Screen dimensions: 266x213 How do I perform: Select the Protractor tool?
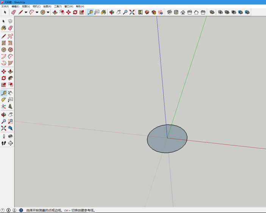click(x=4, y=100)
